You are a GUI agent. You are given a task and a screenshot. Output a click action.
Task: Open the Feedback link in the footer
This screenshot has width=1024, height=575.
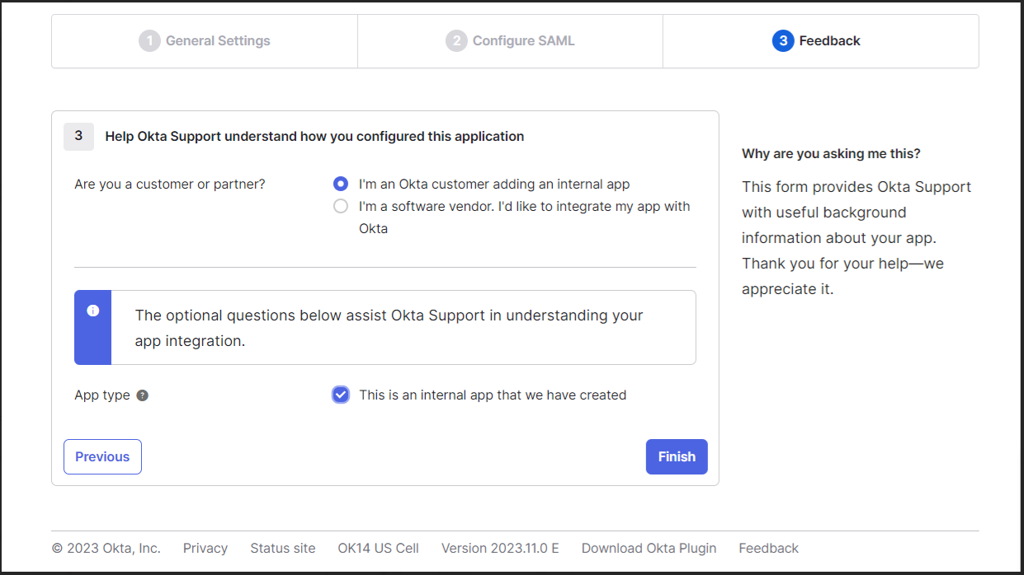pos(768,548)
